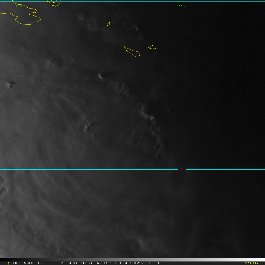Click the white end of grayscale bar
Screen dimensions: 265x265
pyautogui.click(x=259, y=260)
